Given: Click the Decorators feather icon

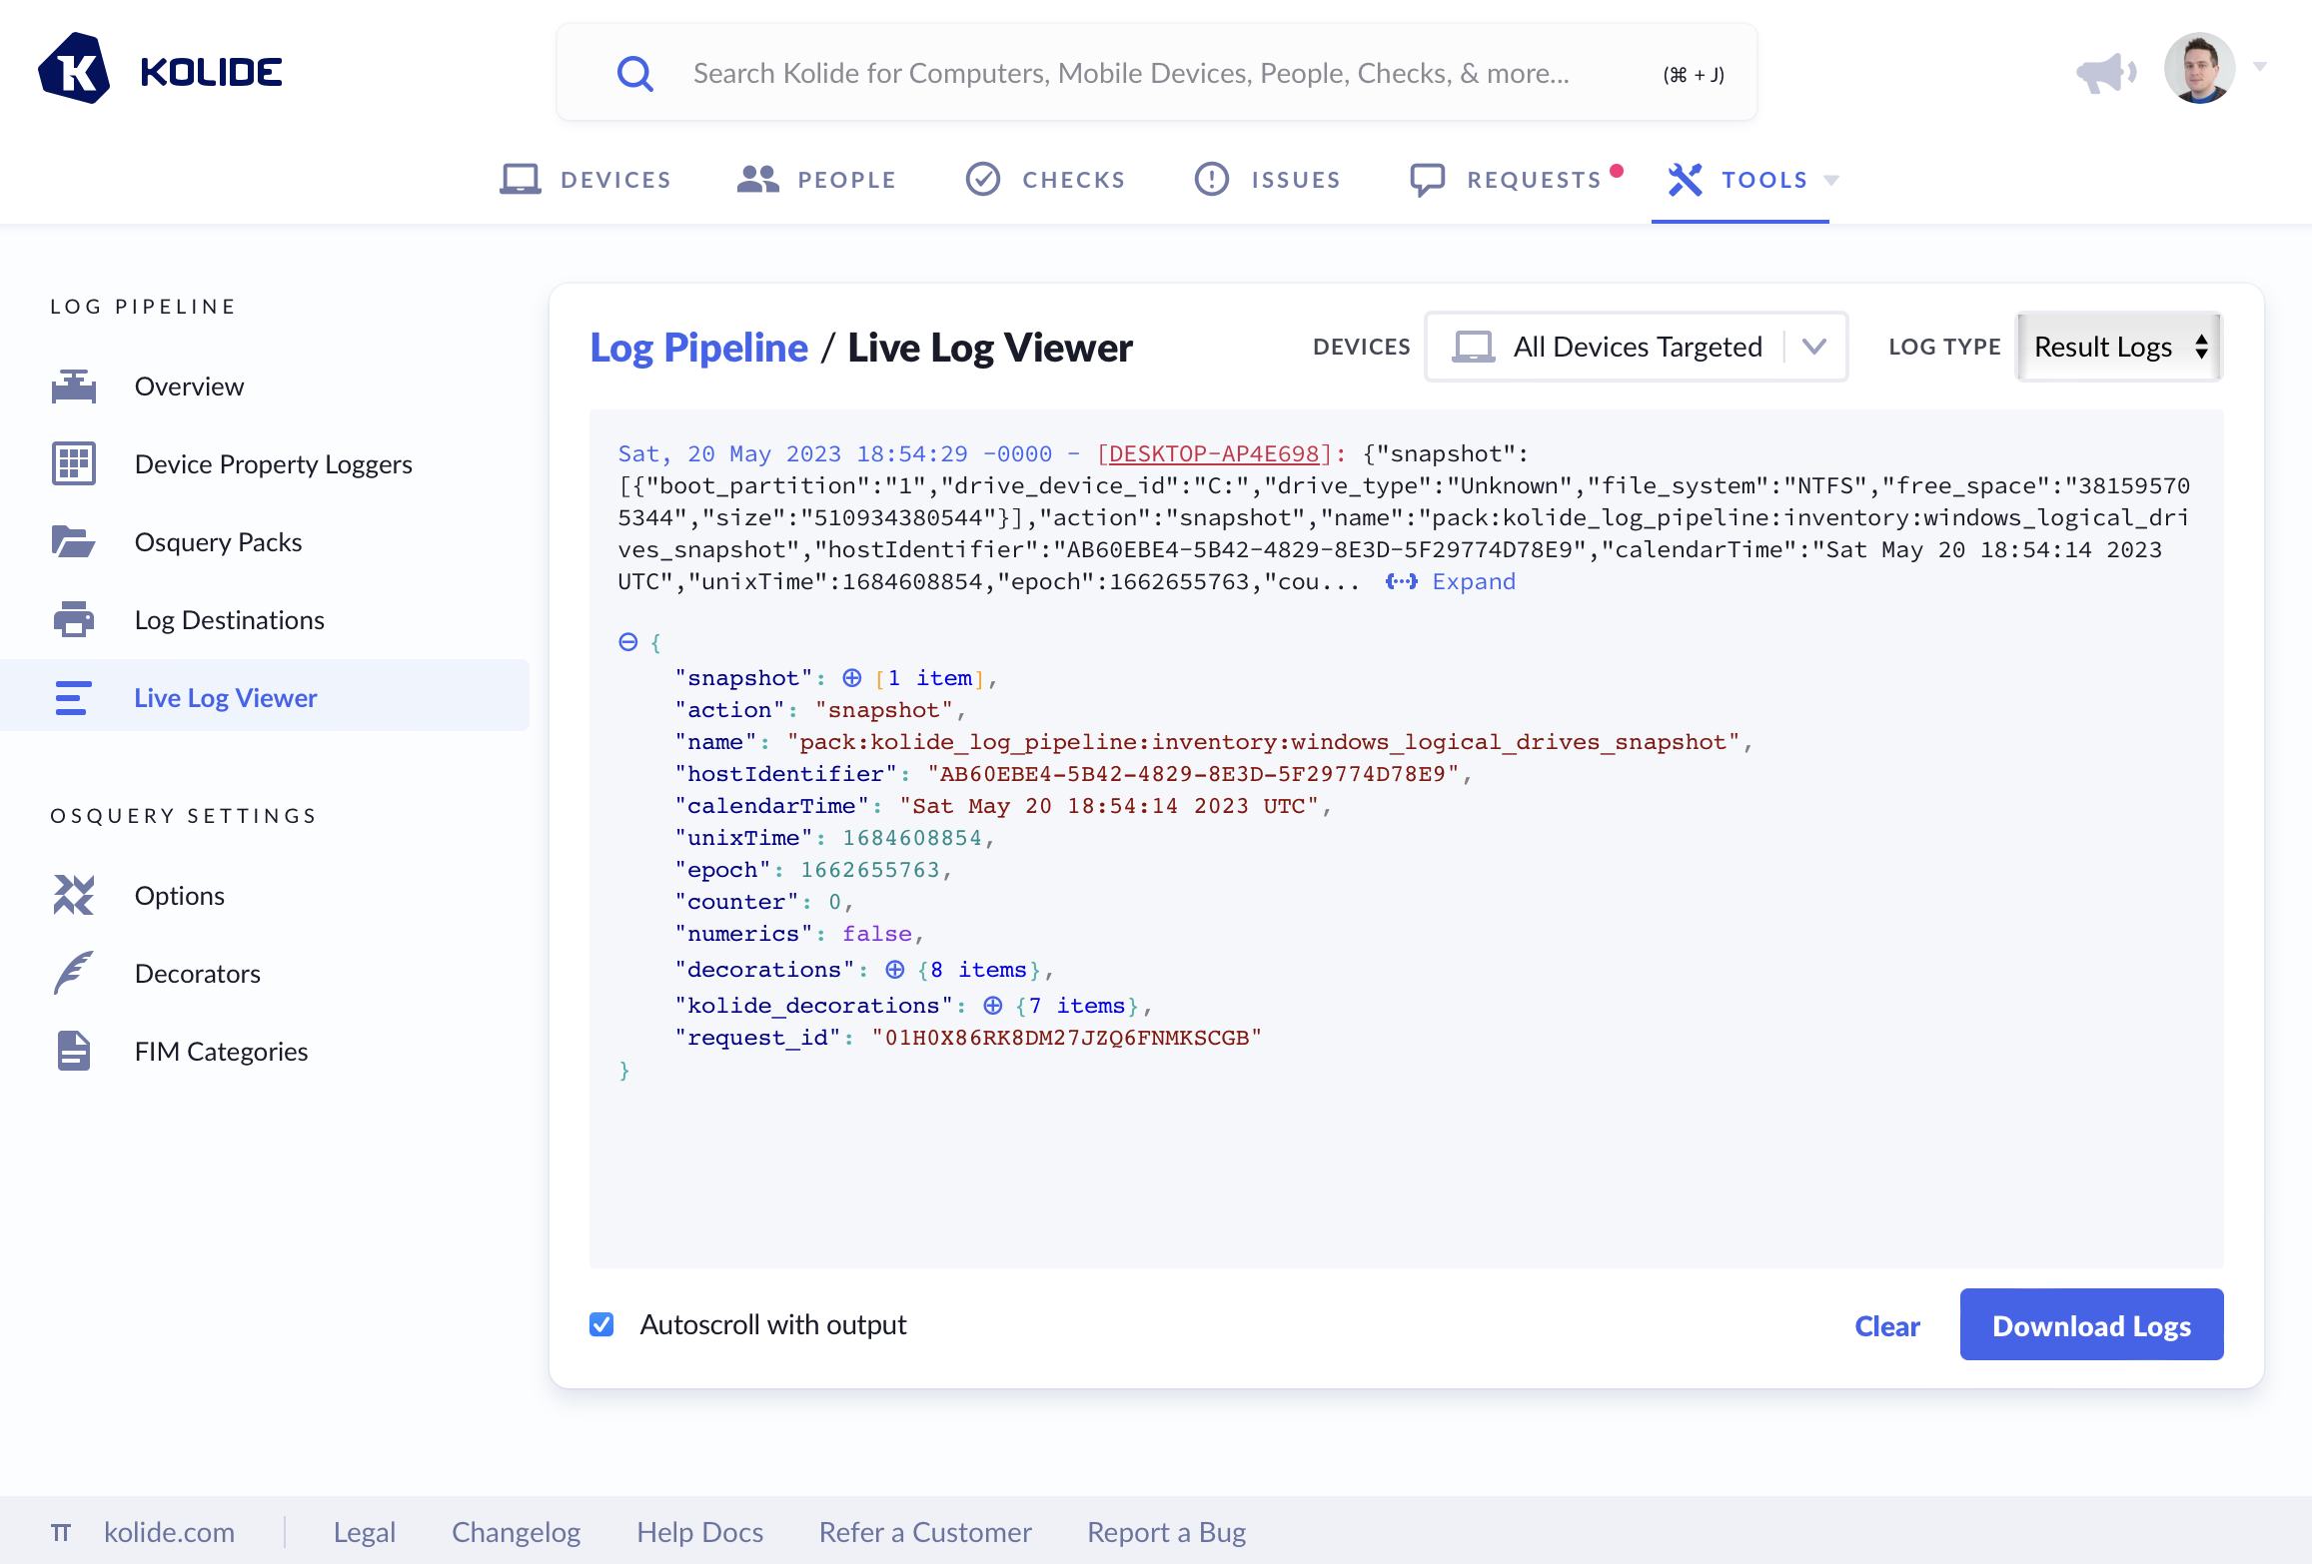Looking at the screenshot, I should (74, 973).
